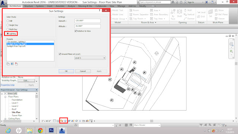This screenshot has width=238, height=134.
Task: Click the Revit application menu button
Action: pos(3,3)
